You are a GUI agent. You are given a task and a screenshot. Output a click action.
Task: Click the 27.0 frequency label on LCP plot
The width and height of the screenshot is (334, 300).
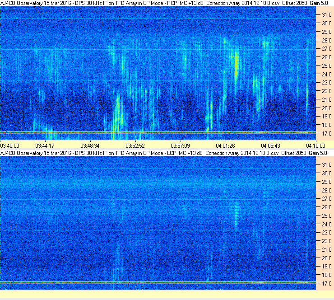327,199
